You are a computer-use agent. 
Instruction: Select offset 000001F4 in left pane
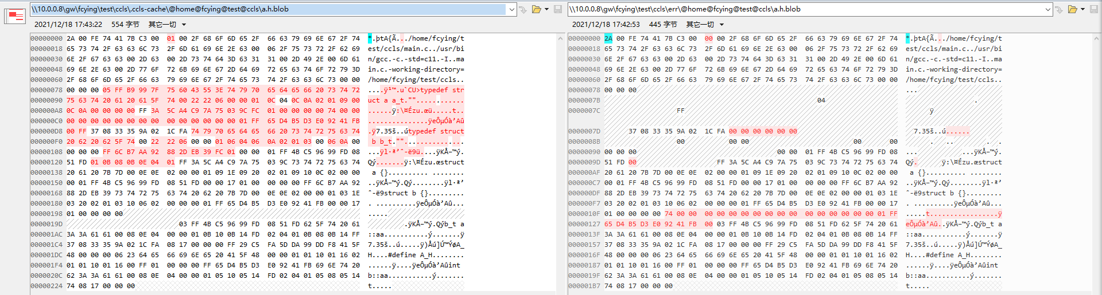point(46,265)
